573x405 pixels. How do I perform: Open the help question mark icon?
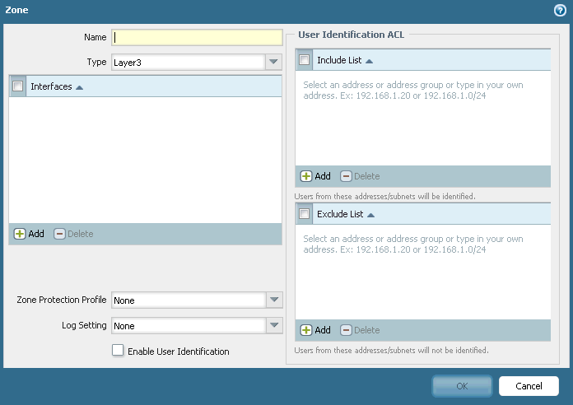(561, 10)
